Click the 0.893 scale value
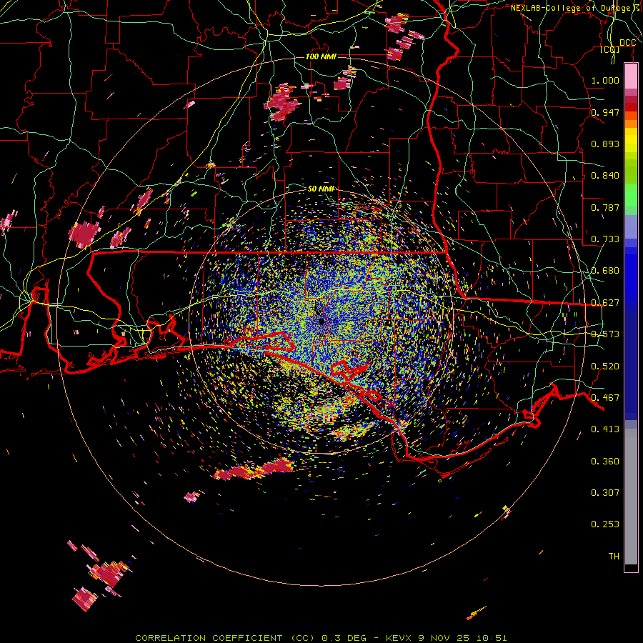Viewport: 643px width, 643px height. point(605,144)
